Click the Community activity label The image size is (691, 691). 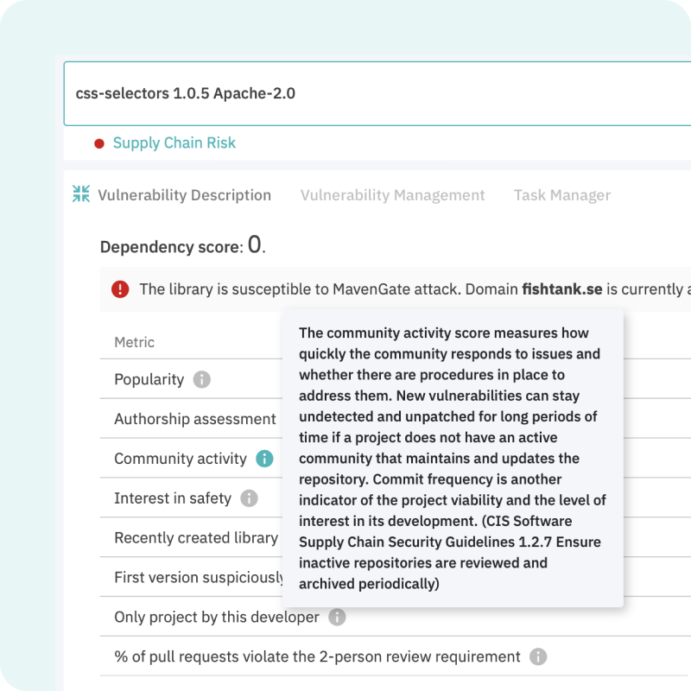click(181, 459)
